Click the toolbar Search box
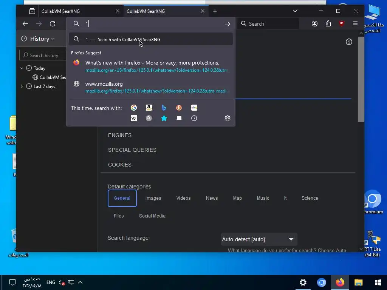Image resolution: width=387 pixels, height=290 pixels. [268, 24]
